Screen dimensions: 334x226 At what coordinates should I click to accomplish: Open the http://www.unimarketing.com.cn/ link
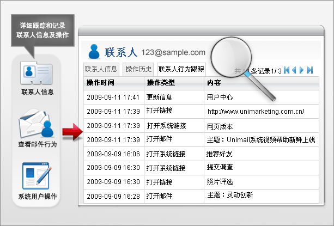pos(256,112)
